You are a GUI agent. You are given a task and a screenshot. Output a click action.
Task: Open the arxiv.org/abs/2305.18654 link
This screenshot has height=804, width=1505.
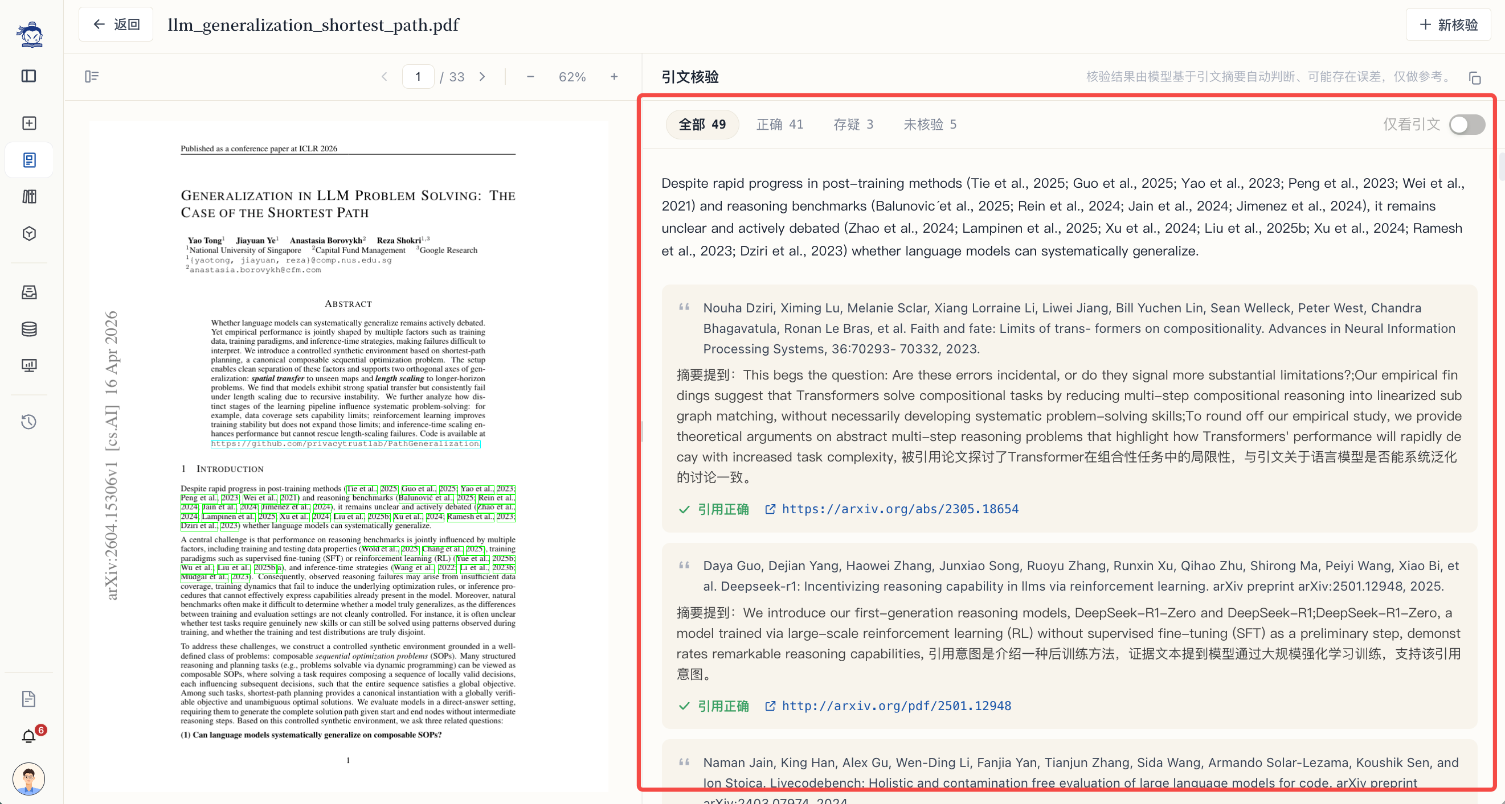point(900,509)
